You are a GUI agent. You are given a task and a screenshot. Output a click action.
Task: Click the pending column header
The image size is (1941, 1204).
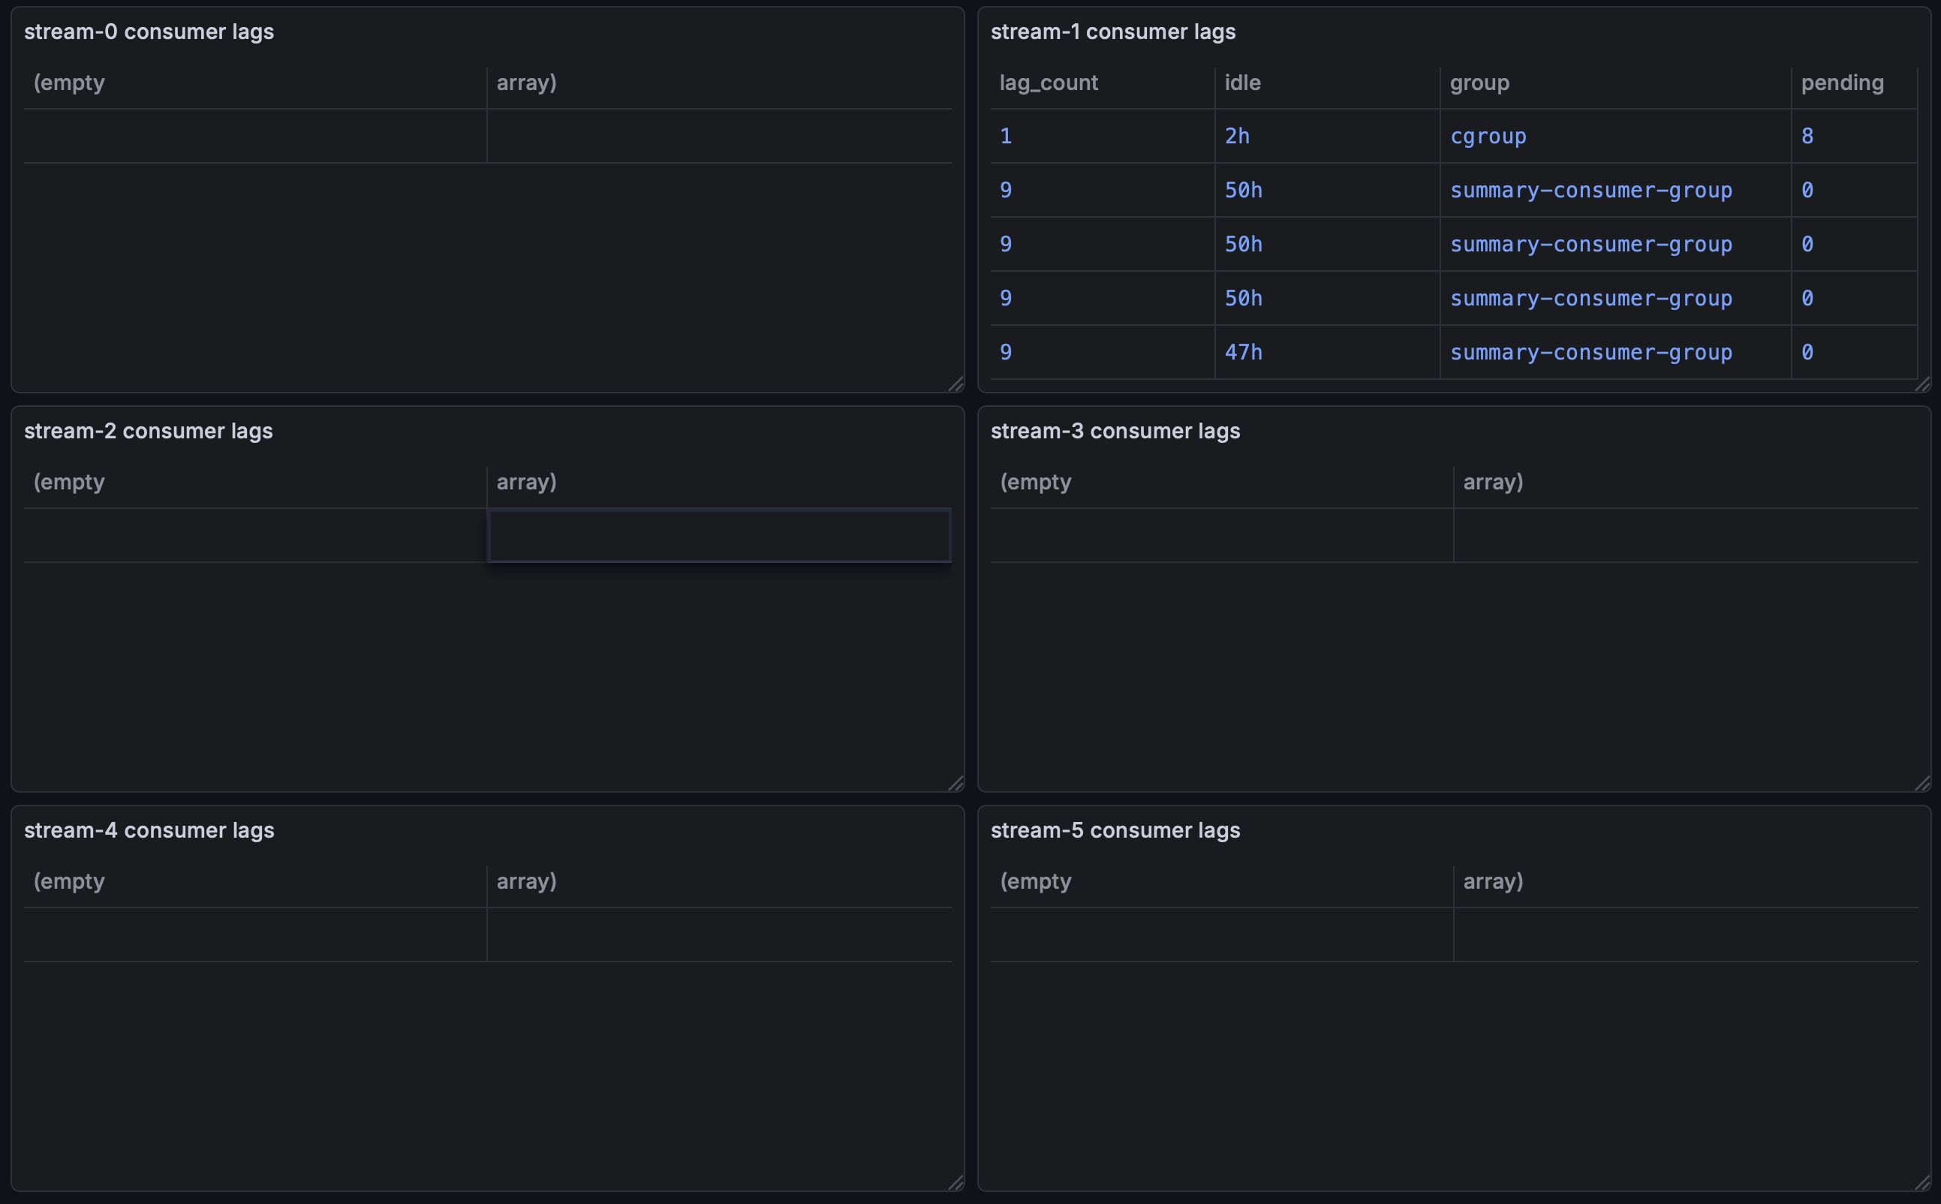[x=1842, y=83]
